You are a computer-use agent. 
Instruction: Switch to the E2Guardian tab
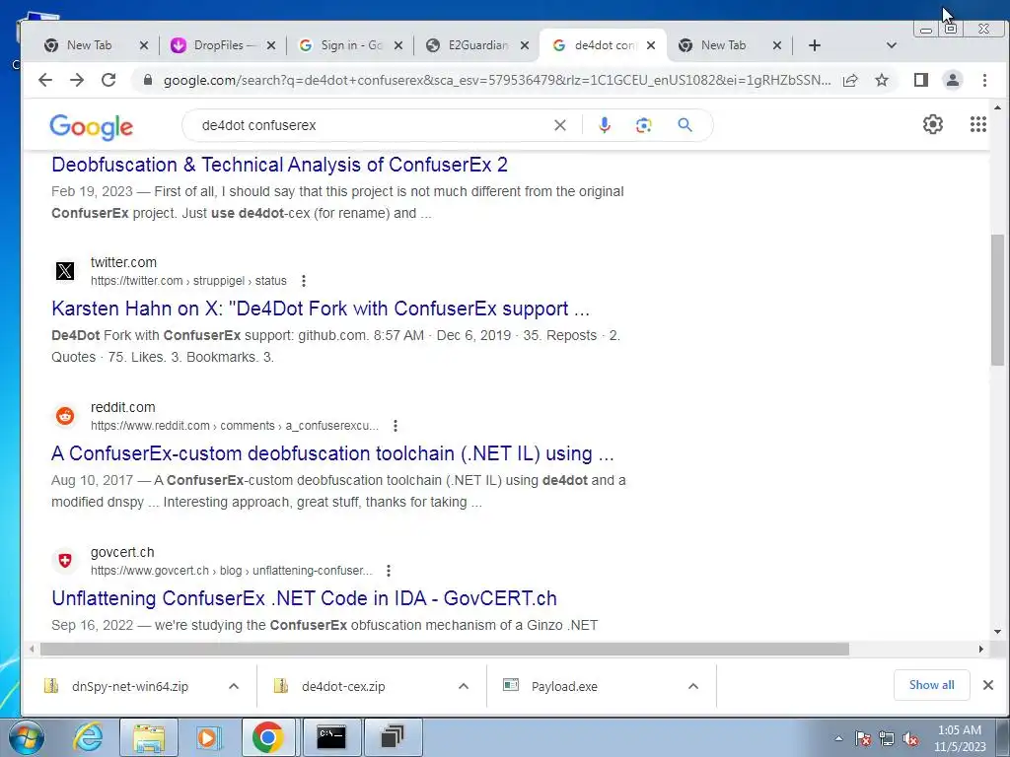point(478,45)
